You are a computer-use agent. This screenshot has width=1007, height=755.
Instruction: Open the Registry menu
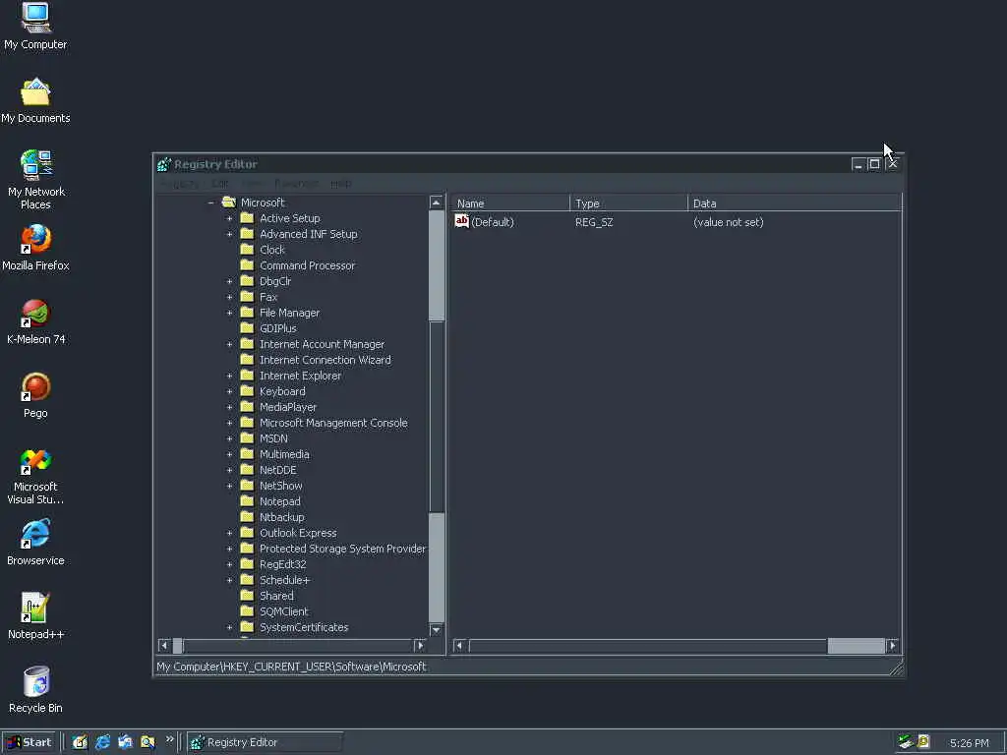click(179, 184)
